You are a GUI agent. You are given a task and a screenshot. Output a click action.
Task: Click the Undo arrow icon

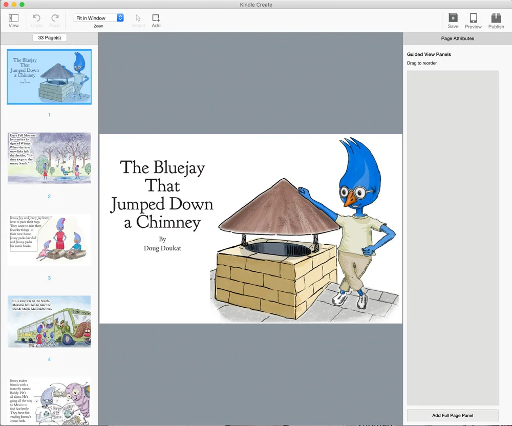coord(36,17)
